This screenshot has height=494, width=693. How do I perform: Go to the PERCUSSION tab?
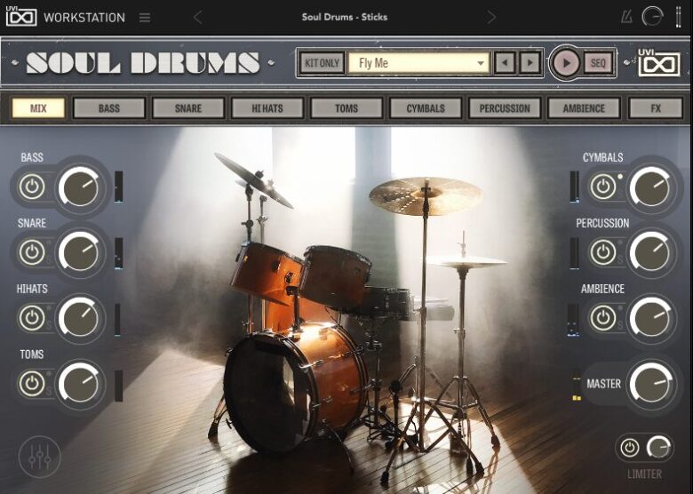click(505, 108)
